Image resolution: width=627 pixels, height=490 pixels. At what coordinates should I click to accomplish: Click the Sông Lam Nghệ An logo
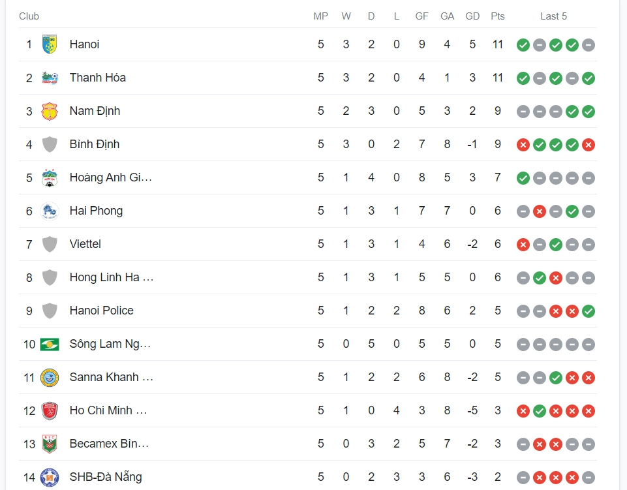coord(50,344)
